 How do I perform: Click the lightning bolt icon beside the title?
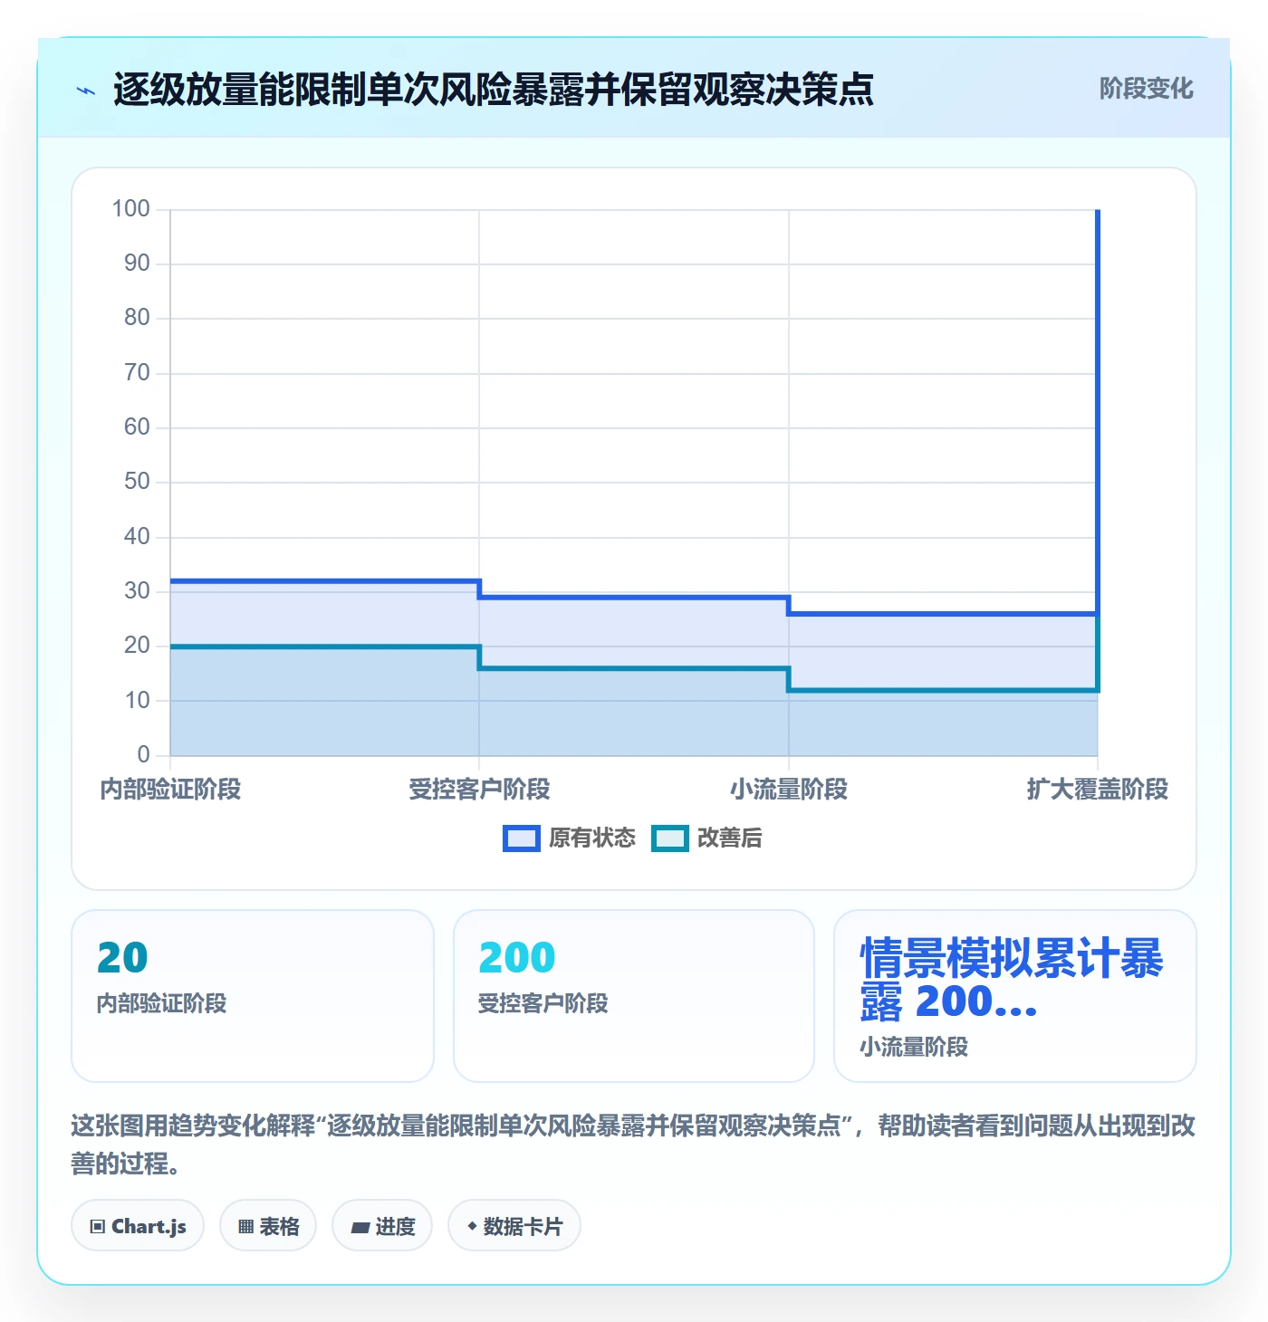tap(86, 91)
